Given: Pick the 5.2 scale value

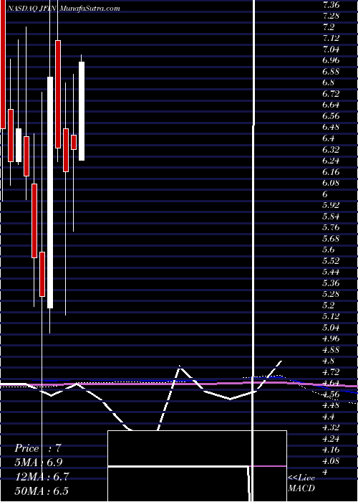Looking at the screenshot, I should [329, 306].
